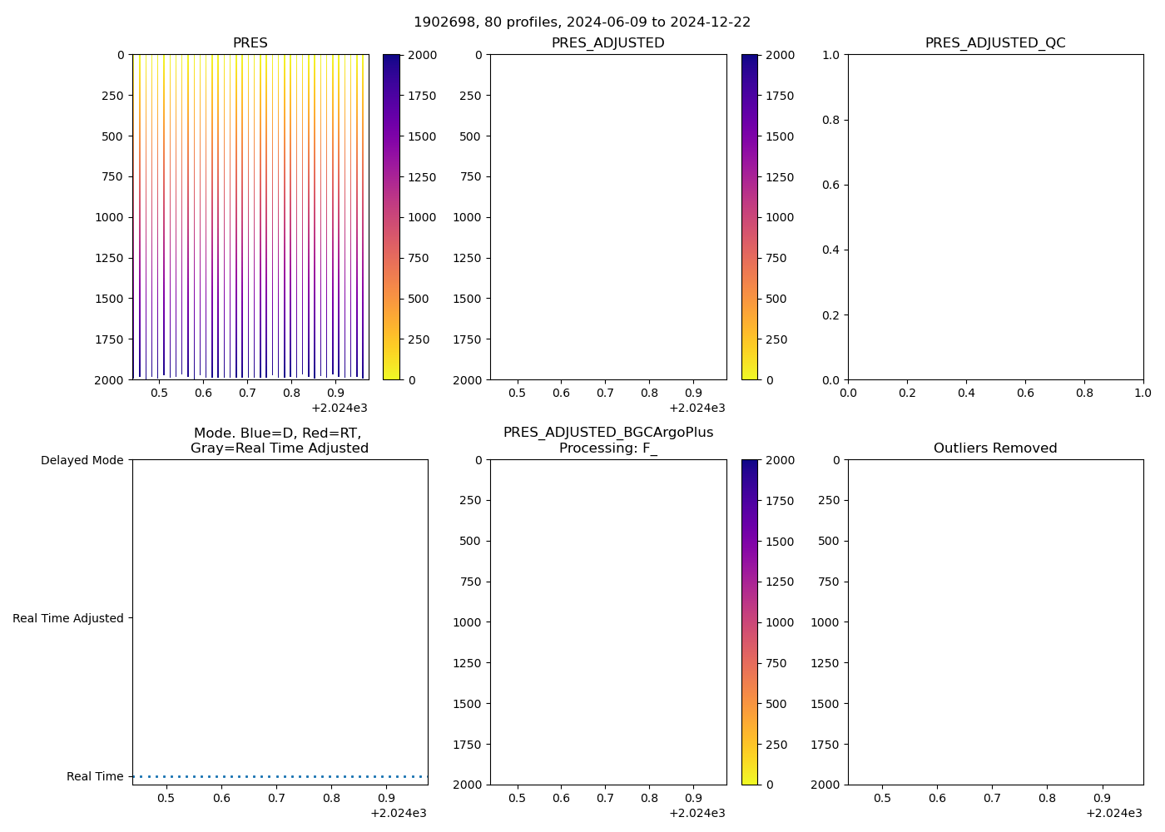
Task: Click the +2.024e3 offset under the PRES plot
Action: pos(340,408)
